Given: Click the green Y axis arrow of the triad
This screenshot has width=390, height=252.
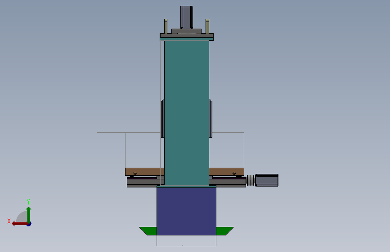Looking at the screenshot, I should click(29, 215).
